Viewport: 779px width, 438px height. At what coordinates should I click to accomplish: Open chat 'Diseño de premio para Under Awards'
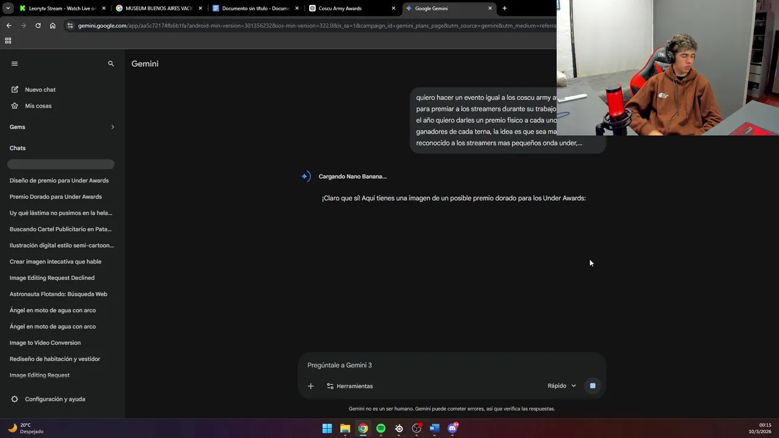[x=59, y=181]
